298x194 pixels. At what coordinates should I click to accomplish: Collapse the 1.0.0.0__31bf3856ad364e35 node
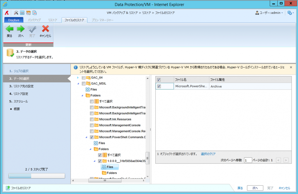[x=95, y=161]
